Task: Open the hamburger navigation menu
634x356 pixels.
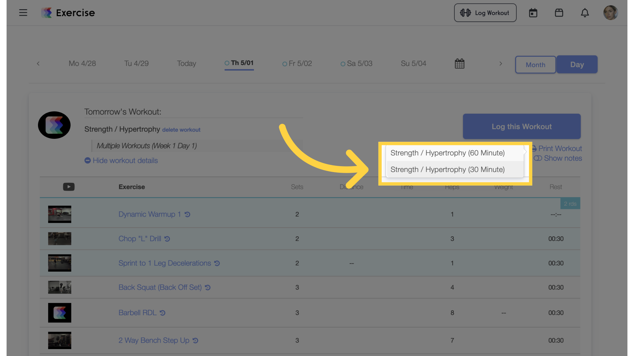Action: click(23, 13)
